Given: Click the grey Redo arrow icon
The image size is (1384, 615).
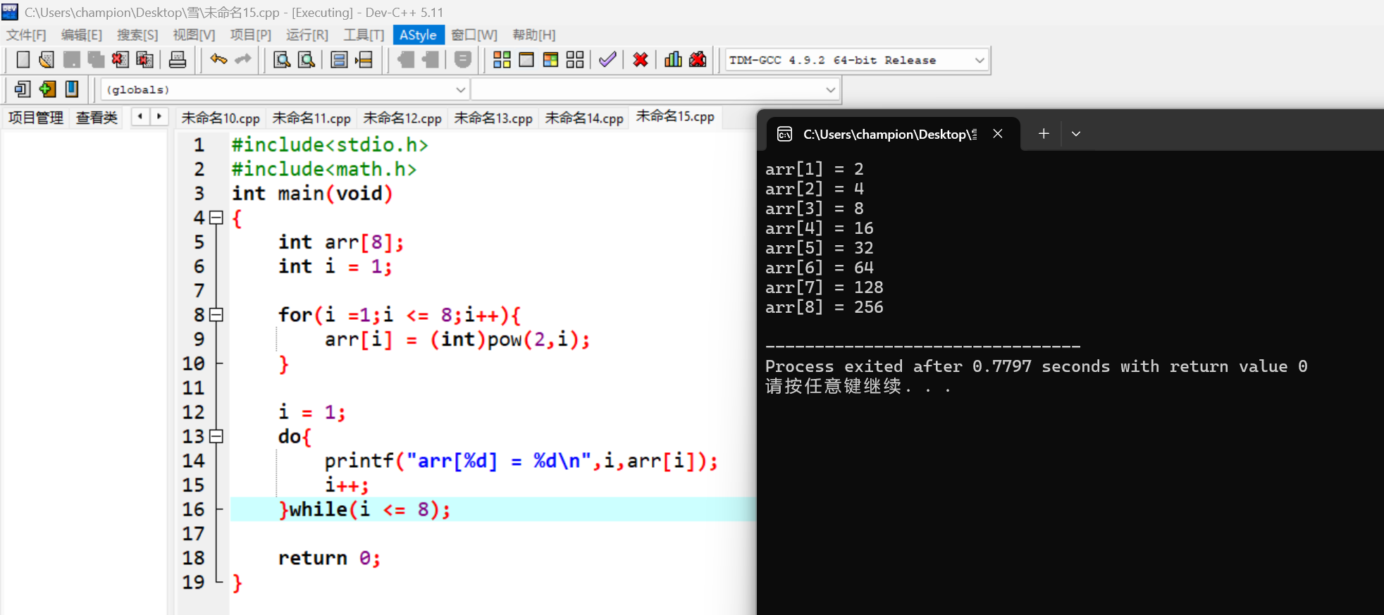Looking at the screenshot, I should 243,60.
